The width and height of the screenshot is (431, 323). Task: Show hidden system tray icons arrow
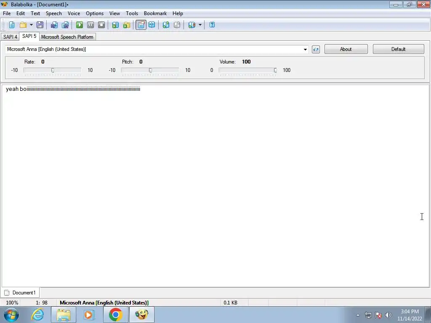pyautogui.click(x=358, y=315)
